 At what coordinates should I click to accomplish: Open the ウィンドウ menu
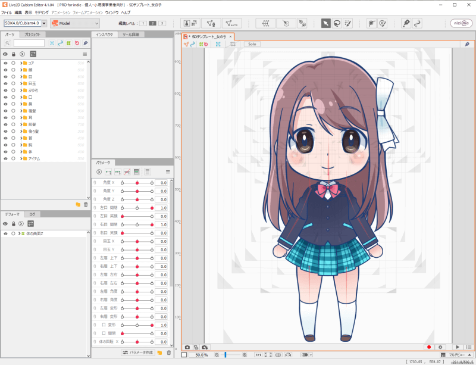click(112, 13)
